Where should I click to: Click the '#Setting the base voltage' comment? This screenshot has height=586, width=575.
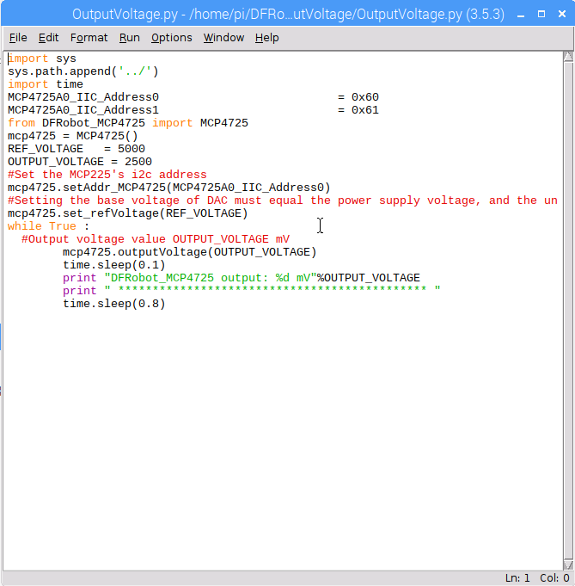[283, 200]
